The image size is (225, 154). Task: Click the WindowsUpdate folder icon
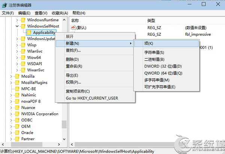point(23,39)
